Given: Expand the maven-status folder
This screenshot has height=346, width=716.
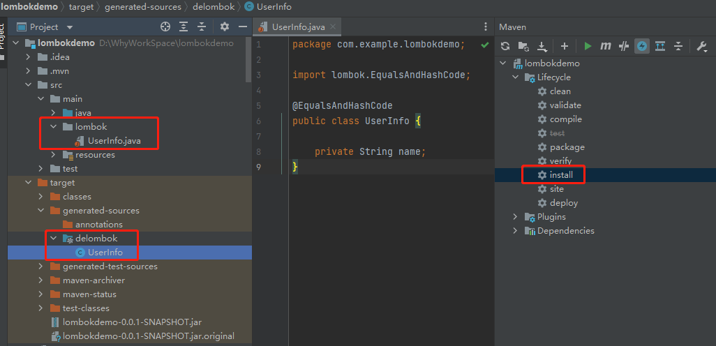Looking at the screenshot, I should click(x=40, y=294).
